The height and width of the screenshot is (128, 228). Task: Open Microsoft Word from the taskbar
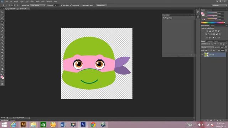63,125
